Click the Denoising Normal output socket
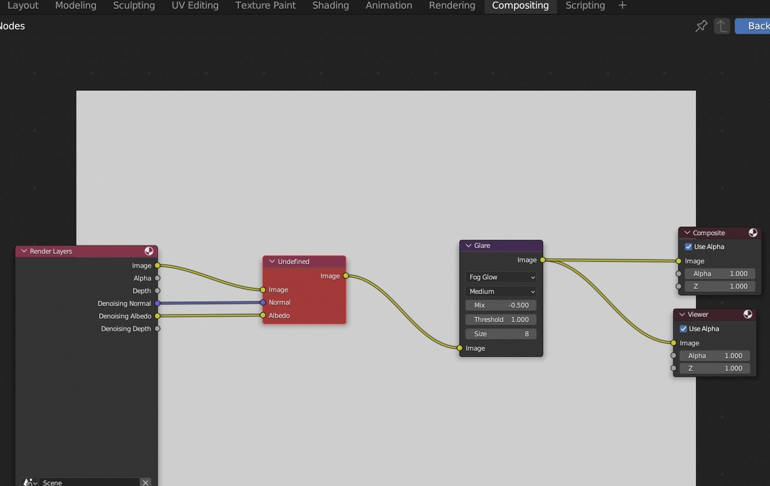 point(158,303)
